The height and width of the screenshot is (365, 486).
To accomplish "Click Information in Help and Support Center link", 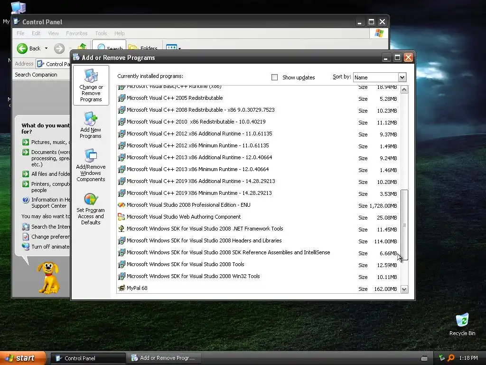I will [46, 202].
